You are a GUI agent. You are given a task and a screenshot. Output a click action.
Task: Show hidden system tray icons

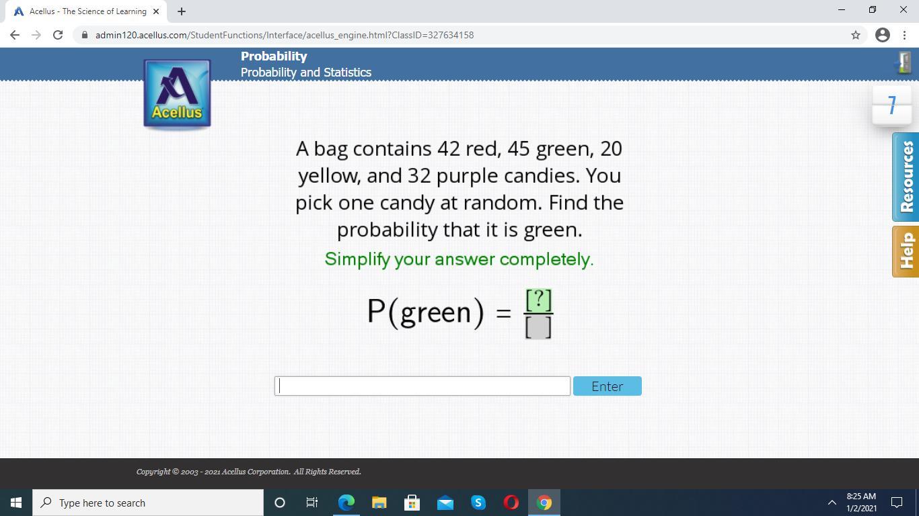click(832, 503)
